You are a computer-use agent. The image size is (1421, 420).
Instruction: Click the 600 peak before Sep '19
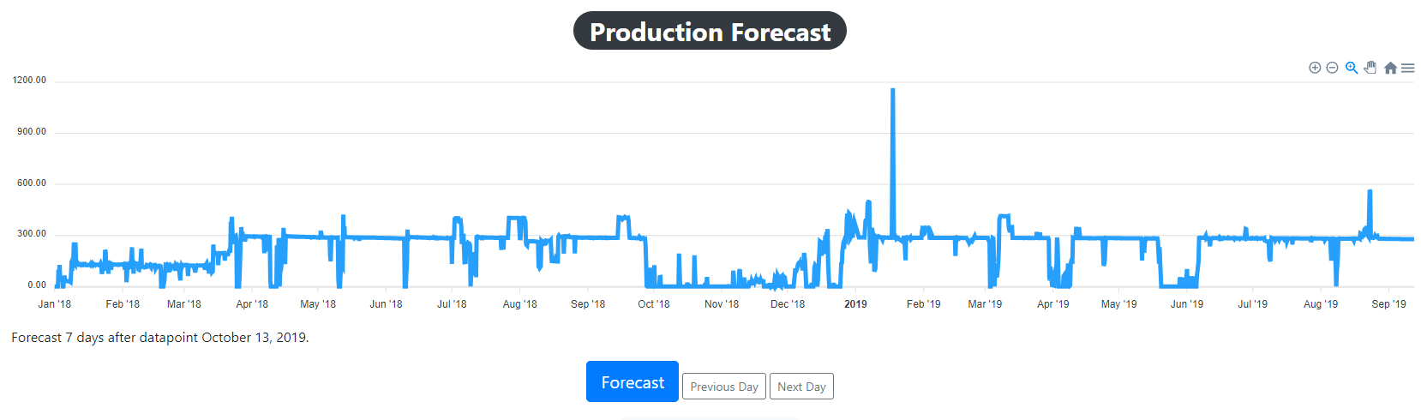tap(1370, 192)
